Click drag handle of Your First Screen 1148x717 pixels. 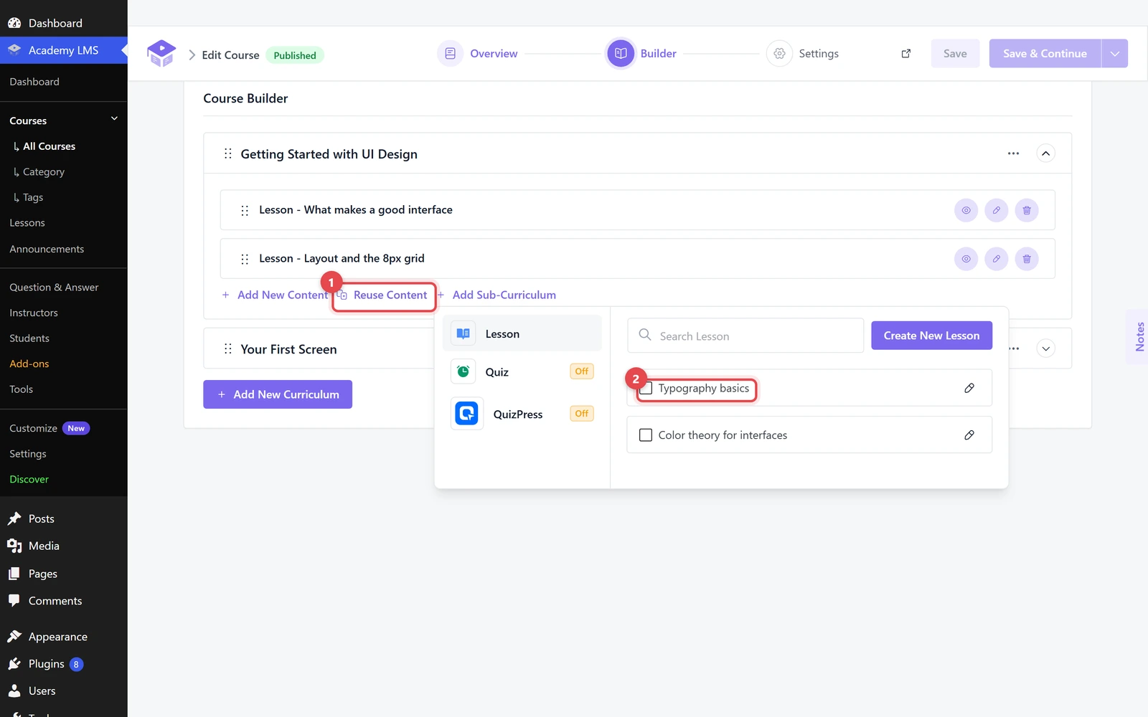click(227, 348)
